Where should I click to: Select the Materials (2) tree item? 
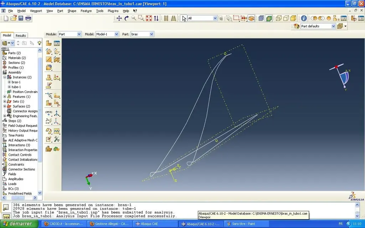click(x=17, y=58)
